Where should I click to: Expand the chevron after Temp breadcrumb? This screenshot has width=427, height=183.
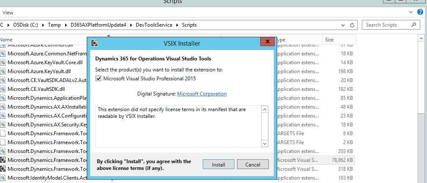[66, 25]
